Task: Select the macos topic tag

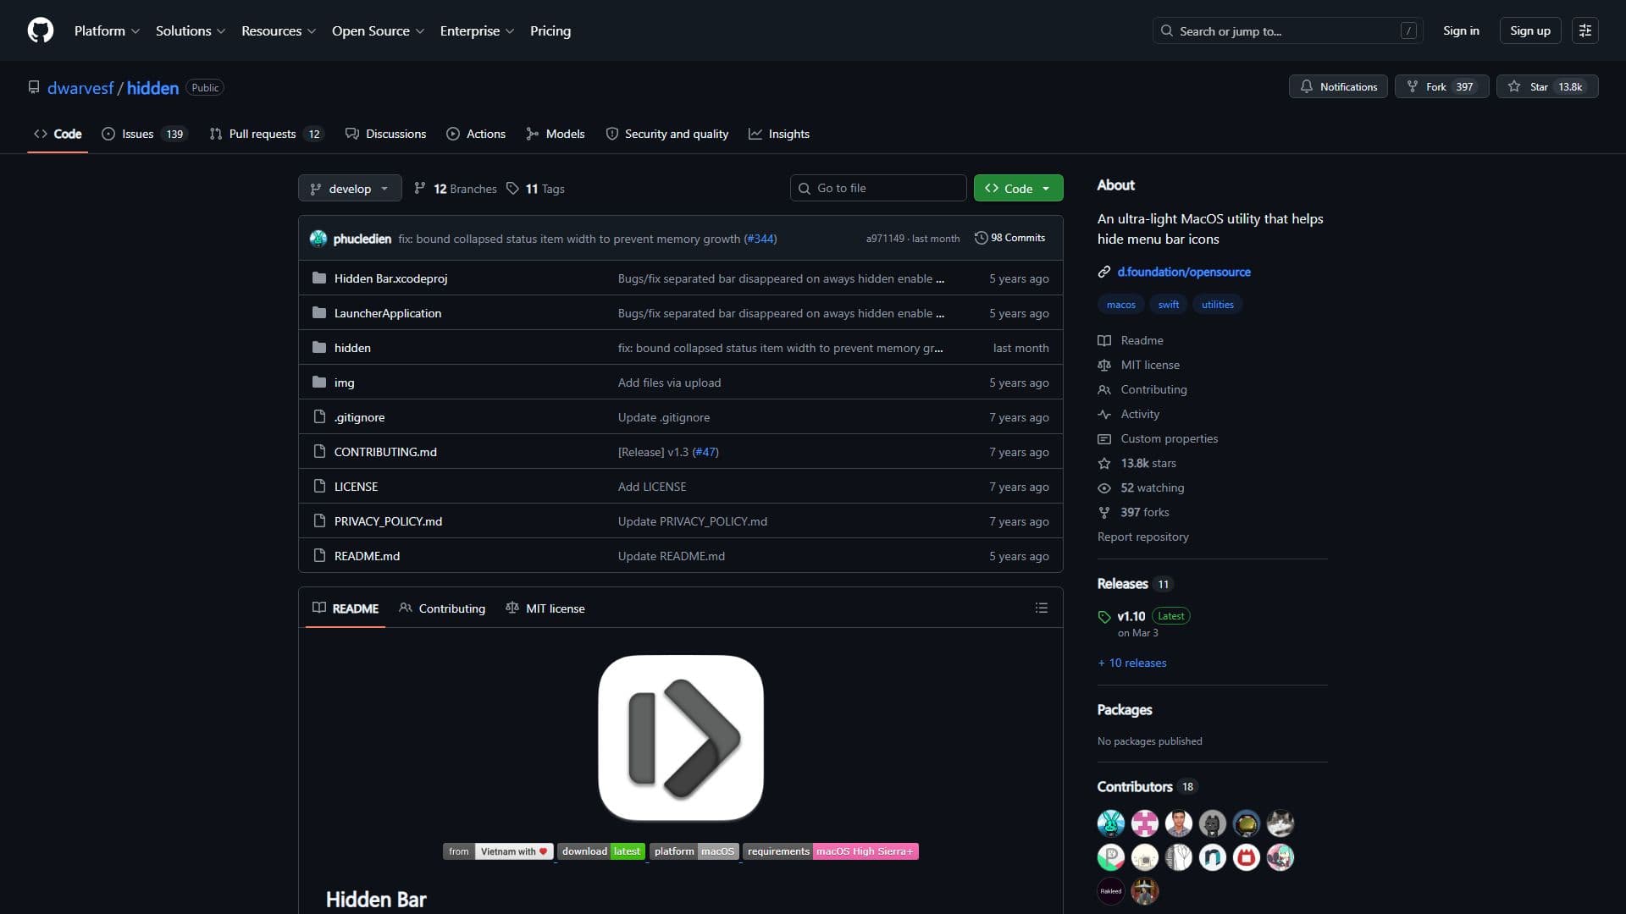Action: point(1120,305)
